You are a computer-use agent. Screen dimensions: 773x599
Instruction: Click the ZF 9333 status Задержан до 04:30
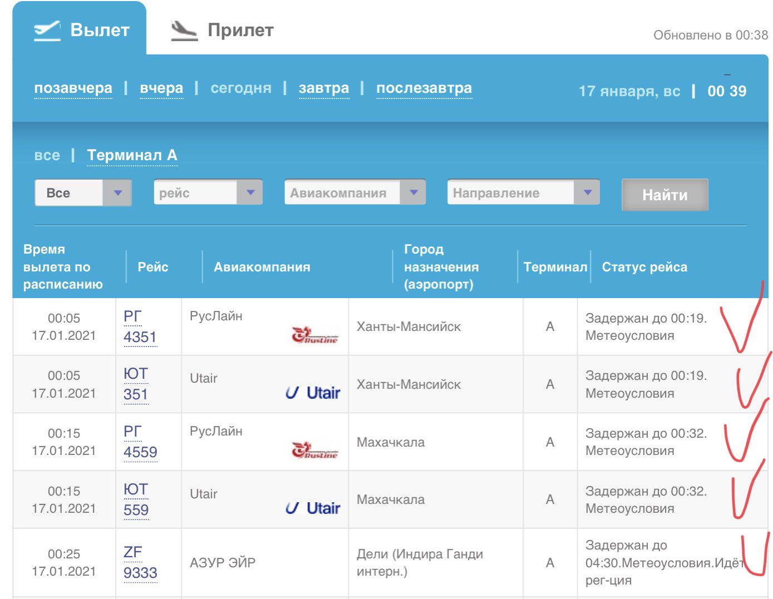coord(664,563)
